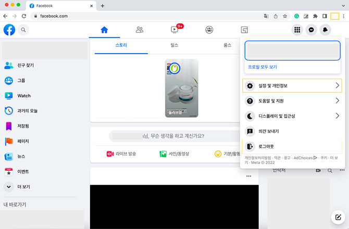Screen dimensions: 349x229
Task: Open the Chrome translate icon
Action: click(266, 16)
